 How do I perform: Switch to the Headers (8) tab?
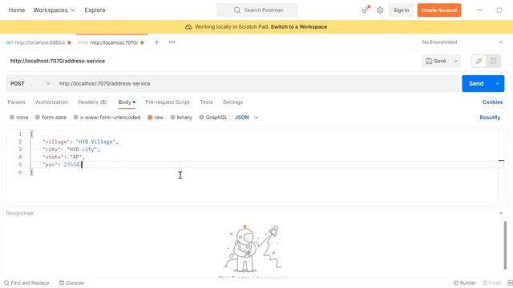coord(92,102)
